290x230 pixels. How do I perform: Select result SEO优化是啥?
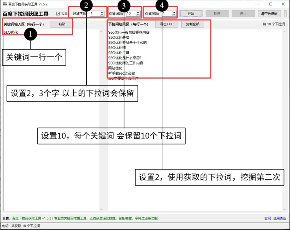point(119,38)
